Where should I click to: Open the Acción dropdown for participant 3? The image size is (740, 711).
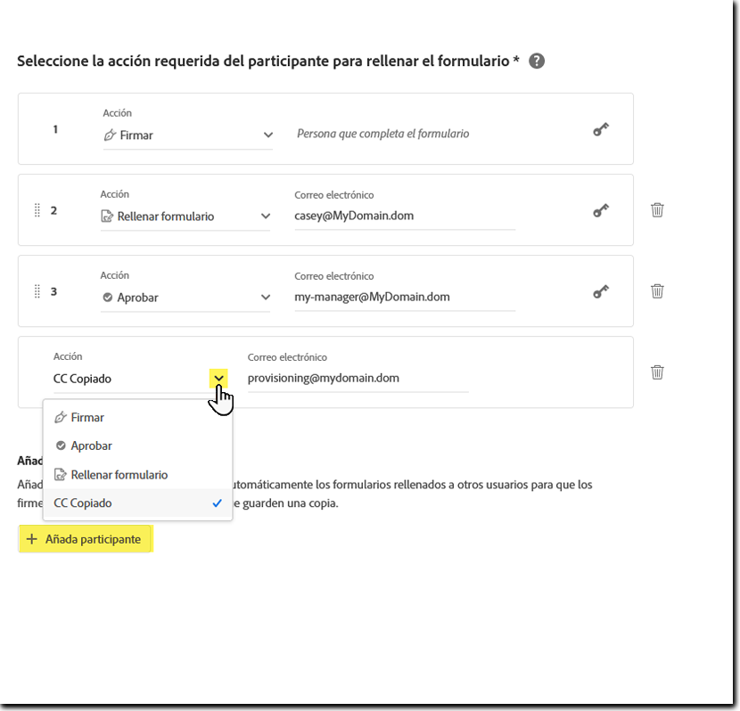coord(267,295)
